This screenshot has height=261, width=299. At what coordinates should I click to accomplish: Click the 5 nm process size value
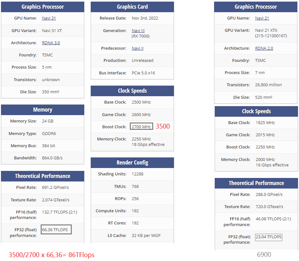(x=47, y=67)
